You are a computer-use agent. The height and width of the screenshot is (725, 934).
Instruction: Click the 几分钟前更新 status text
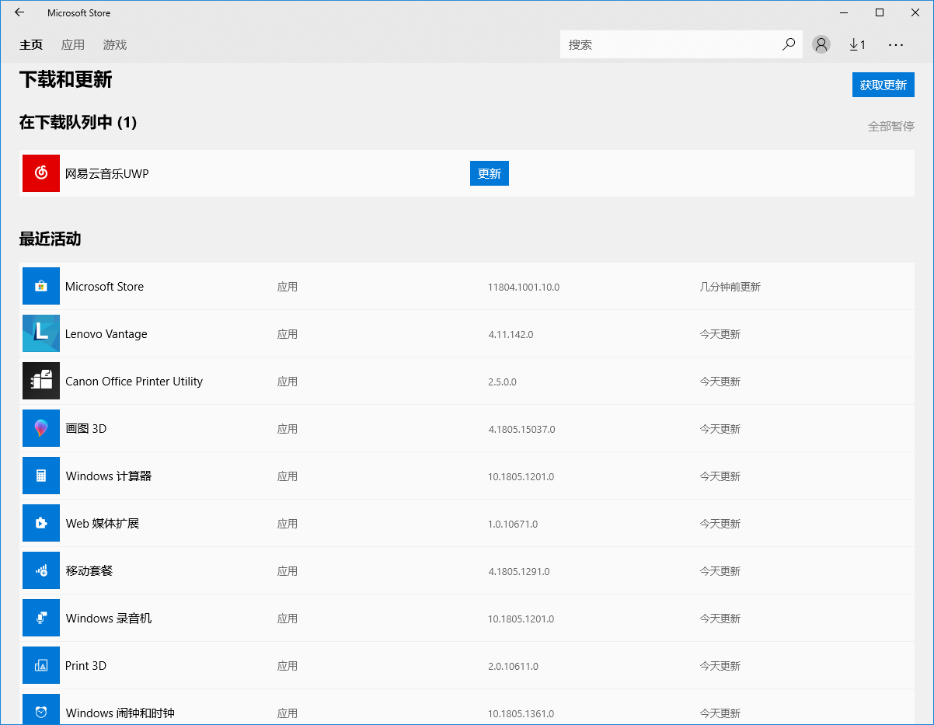tap(730, 288)
